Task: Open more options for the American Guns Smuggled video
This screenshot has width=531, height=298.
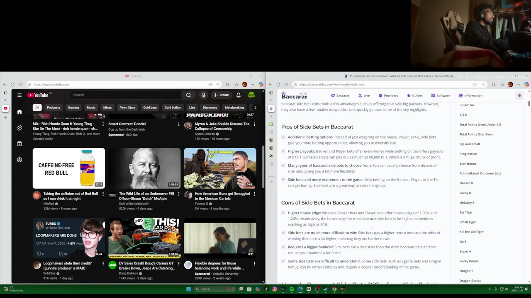Action: (254, 194)
